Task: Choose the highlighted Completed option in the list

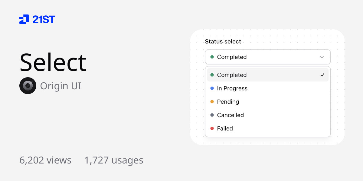Action: coord(232,75)
